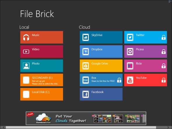Open the flickr tile label

click(x=139, y=63)
